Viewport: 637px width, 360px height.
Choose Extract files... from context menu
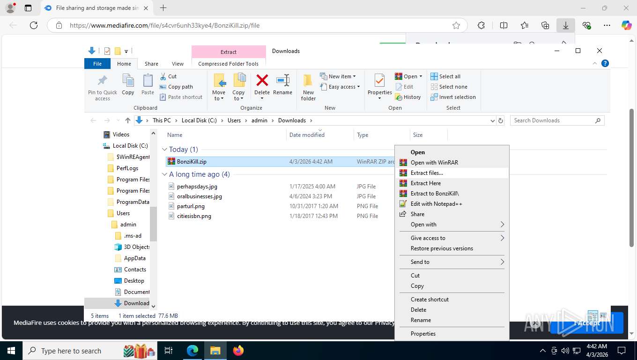(x=452, y=173)
